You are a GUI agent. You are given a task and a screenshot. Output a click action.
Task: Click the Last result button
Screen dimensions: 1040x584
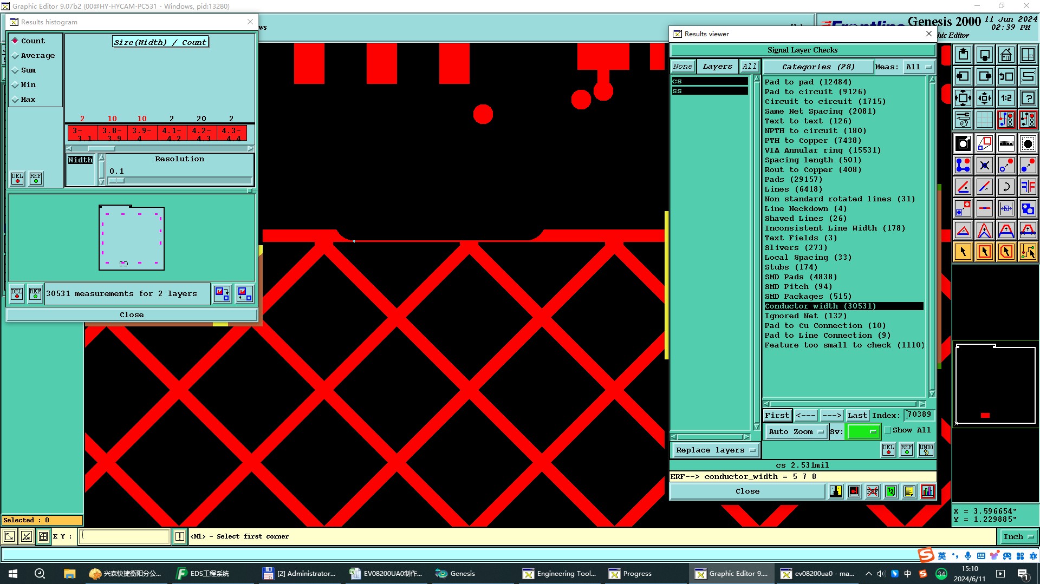[857, 416]
